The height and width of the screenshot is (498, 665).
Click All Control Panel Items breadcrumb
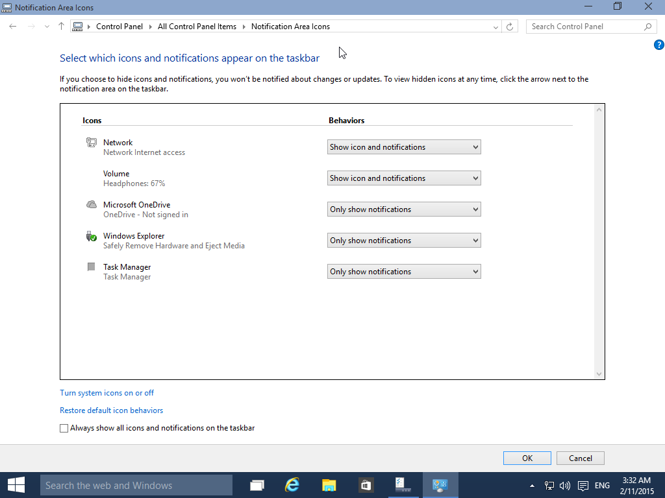197,26
